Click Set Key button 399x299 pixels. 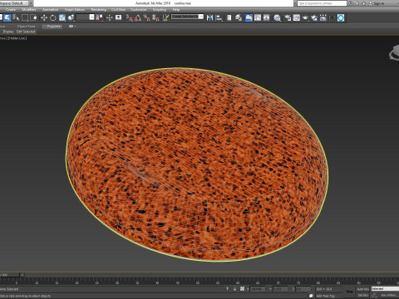point(362,296)
